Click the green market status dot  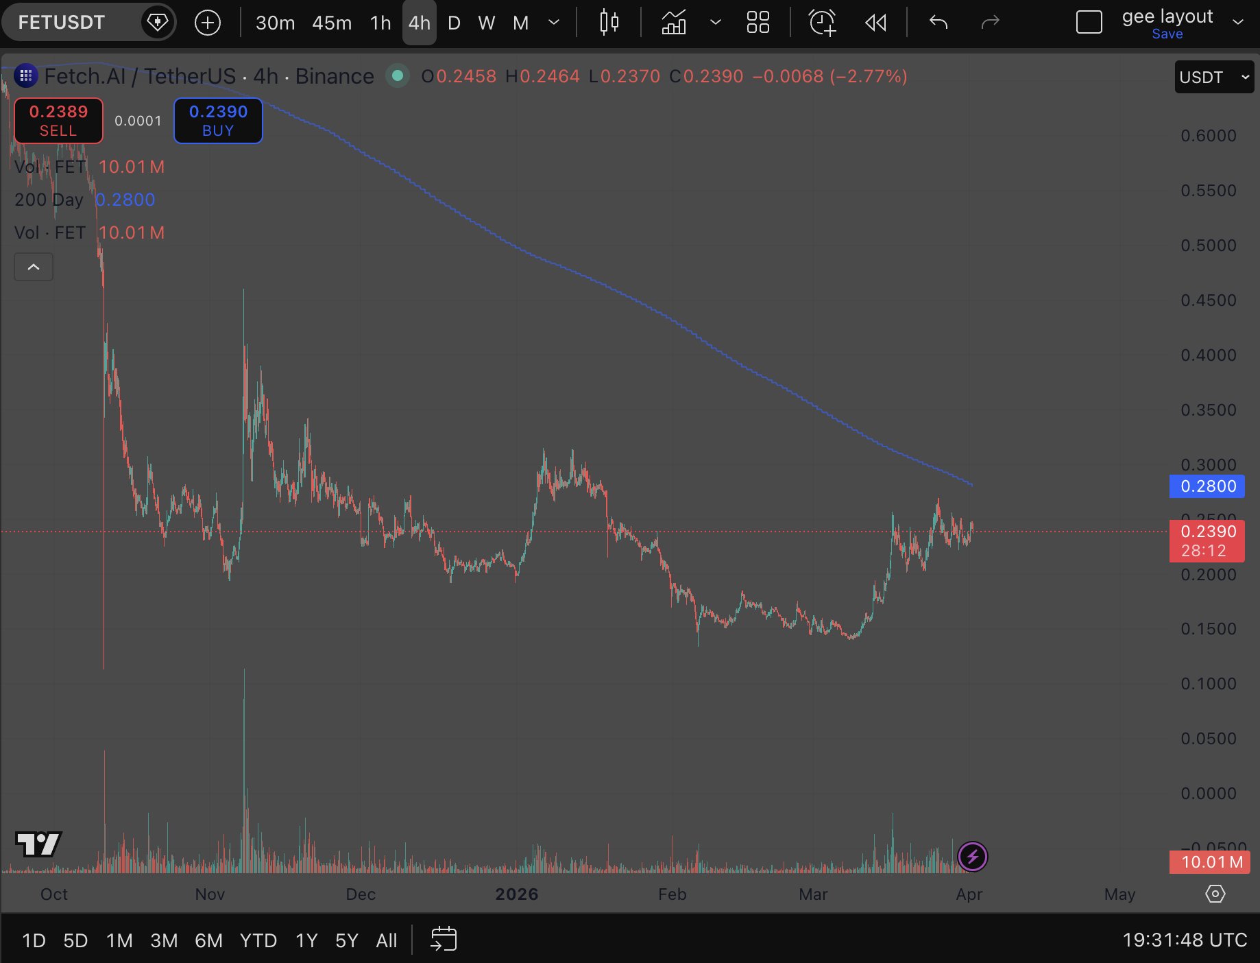398,76
